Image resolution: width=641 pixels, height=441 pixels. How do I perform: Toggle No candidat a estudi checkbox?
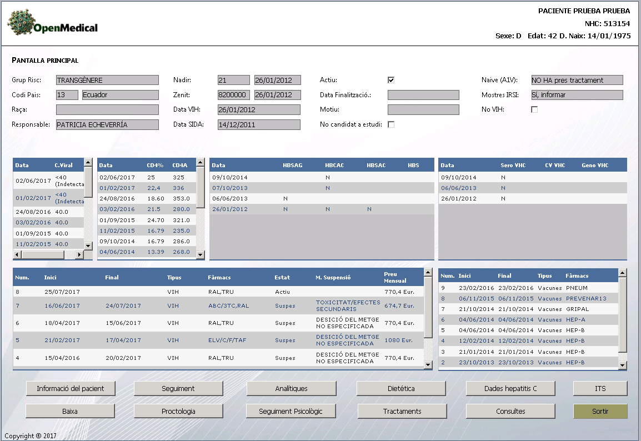tap(391, 124)
